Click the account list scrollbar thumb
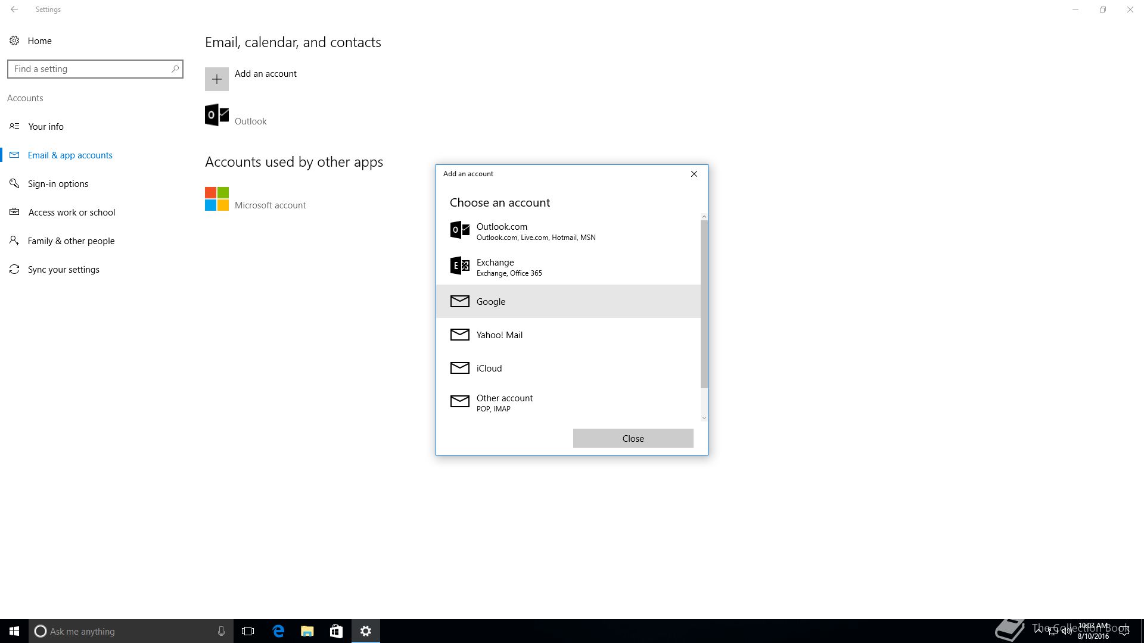The image size is (1144, 643). [704, 304]
